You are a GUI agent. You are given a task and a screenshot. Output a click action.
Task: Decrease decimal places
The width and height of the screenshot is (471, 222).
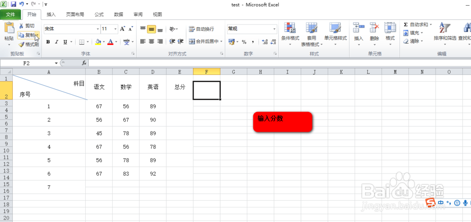(273, 42)
